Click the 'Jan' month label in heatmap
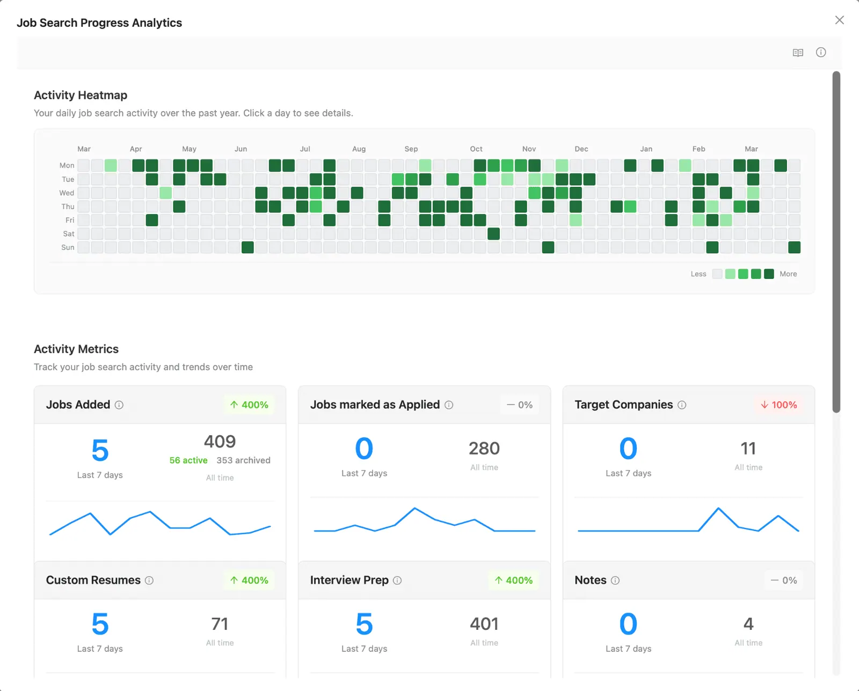 [x=646, y=149]
